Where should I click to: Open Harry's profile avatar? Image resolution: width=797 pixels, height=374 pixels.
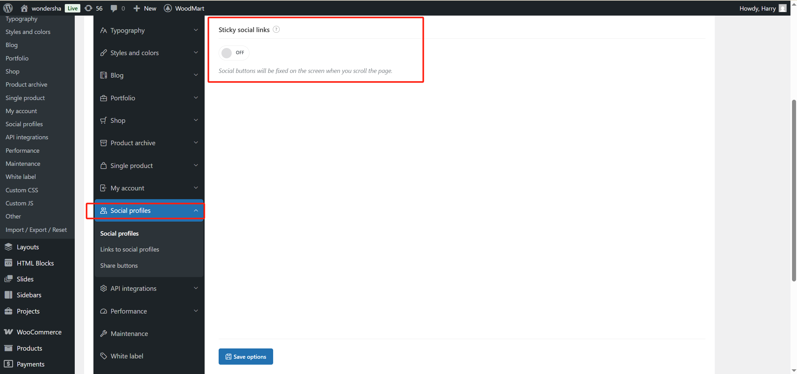782,8
